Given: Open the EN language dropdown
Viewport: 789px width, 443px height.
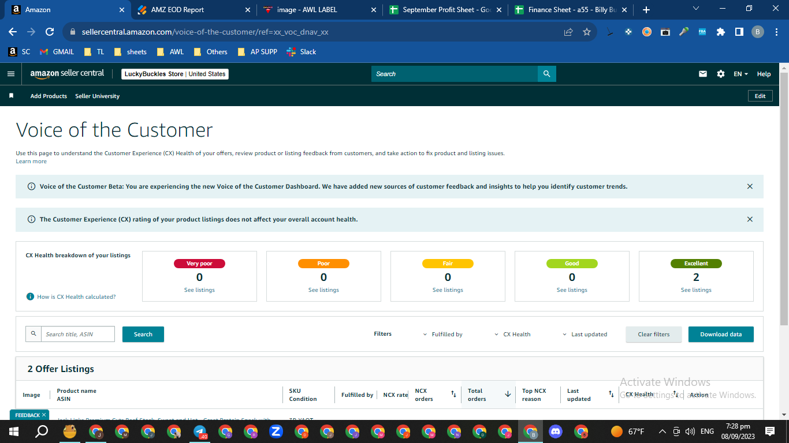Looking at the screenshot, I should tap(740, 74).
